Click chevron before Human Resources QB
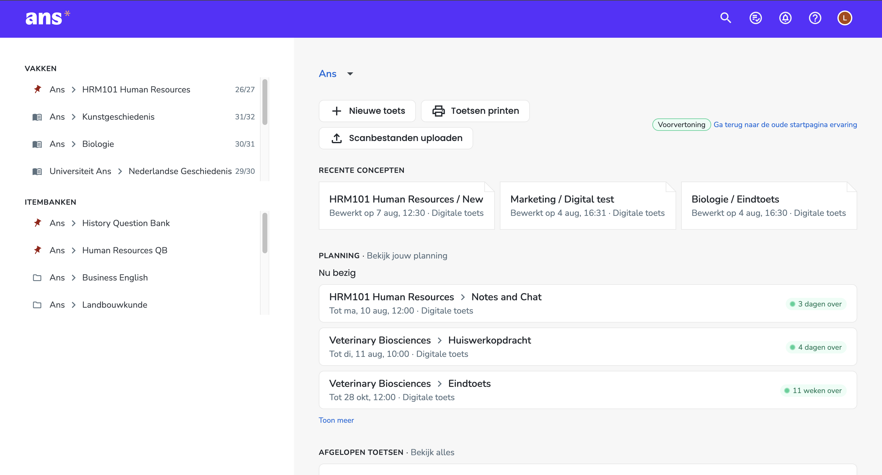882x475 pixels. tap(73, 250)
